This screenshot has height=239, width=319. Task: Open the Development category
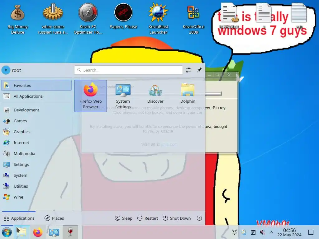click(x=36, y=110)
